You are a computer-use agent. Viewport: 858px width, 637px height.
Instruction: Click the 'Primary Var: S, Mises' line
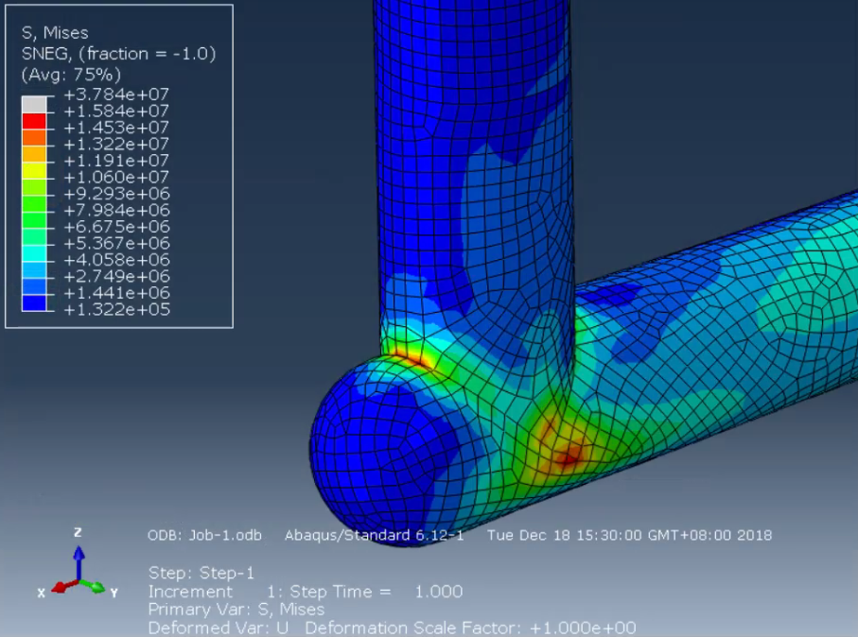236,610
